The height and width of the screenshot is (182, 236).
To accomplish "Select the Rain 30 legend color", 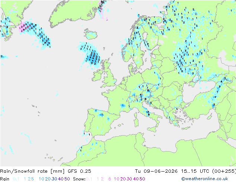I will coord(54,179).
